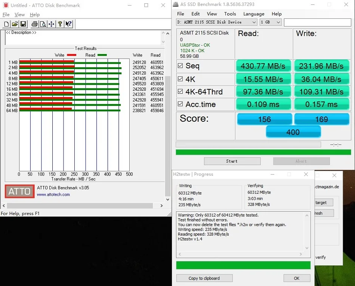Open file with ATTO folder icon

15,24
